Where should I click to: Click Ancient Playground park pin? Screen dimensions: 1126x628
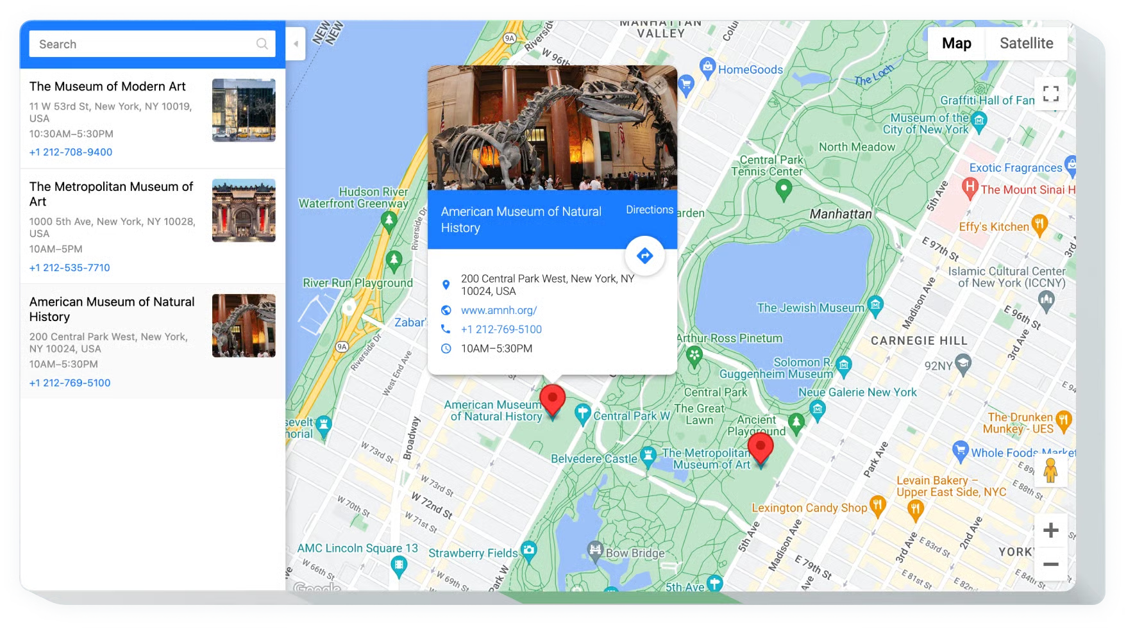(796, 424)
